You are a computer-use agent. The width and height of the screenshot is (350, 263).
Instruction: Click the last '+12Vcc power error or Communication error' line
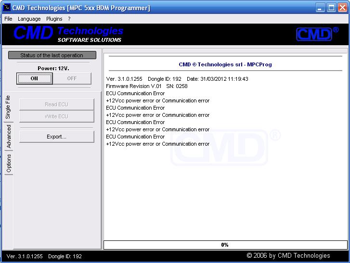point(158,144)
